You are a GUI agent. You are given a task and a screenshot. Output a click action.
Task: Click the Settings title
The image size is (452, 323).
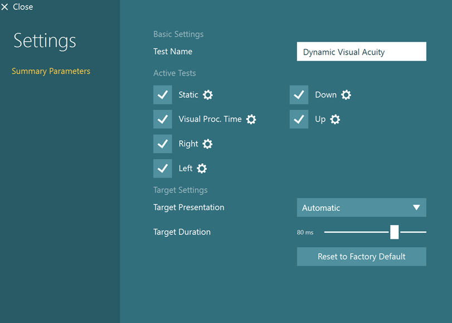[45, 41]
